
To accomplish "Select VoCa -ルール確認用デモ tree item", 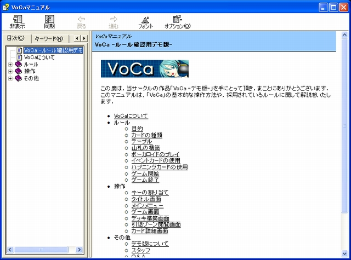I will 53,50.
